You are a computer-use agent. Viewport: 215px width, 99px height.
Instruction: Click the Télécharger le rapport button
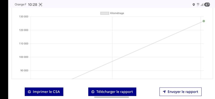click(112, 92)
